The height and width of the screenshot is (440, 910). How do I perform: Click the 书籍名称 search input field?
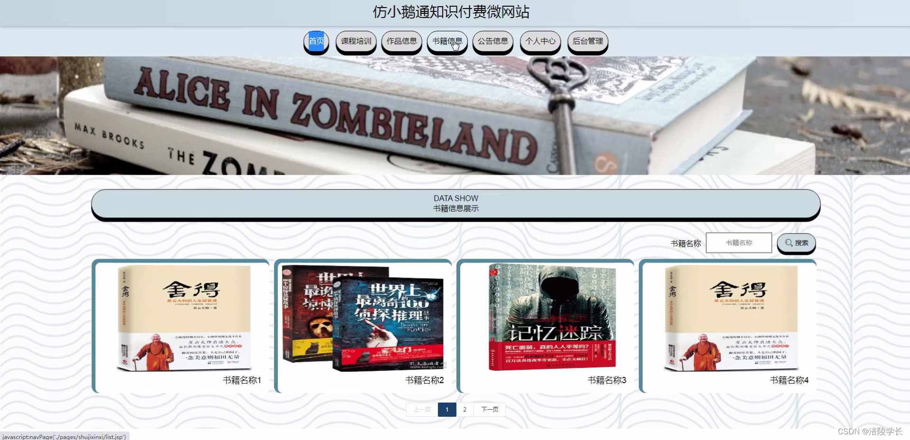point(739,243)
